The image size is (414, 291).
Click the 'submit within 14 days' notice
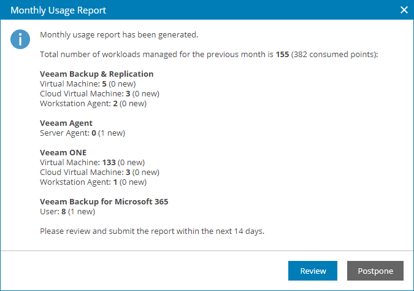point(153,231)
